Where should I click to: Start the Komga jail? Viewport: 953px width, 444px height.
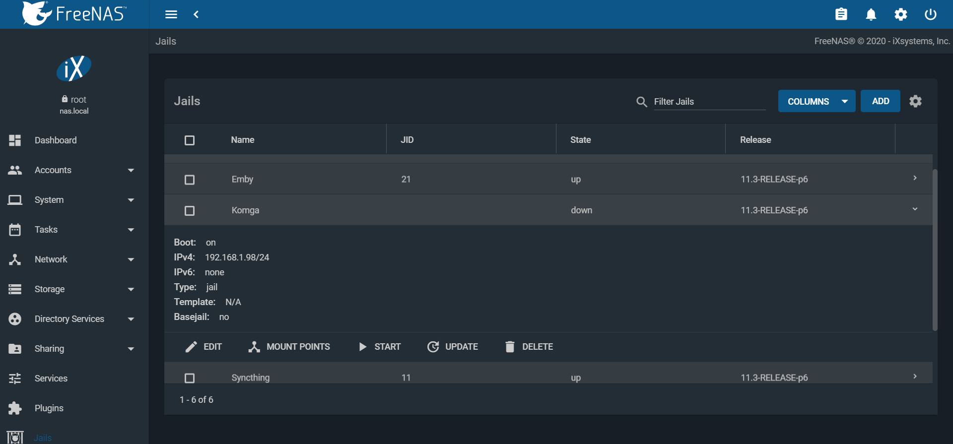tap(380, 347)
